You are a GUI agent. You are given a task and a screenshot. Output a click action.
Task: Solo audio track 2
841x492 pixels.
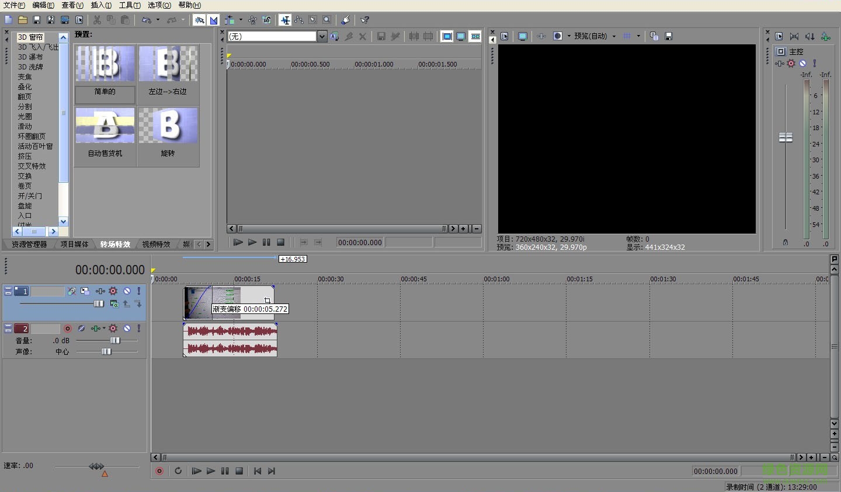click(x=139, y=329)
